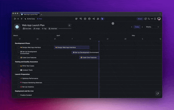Click the Launch Preparation section heading
The image size is (174, 110).
click(x=22, y=74)
